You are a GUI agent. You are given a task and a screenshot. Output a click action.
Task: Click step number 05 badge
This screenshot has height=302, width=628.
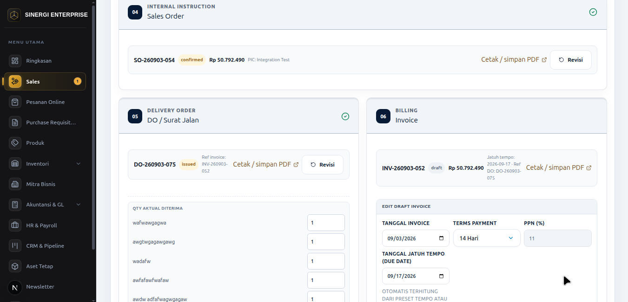[x=135, y=116]
